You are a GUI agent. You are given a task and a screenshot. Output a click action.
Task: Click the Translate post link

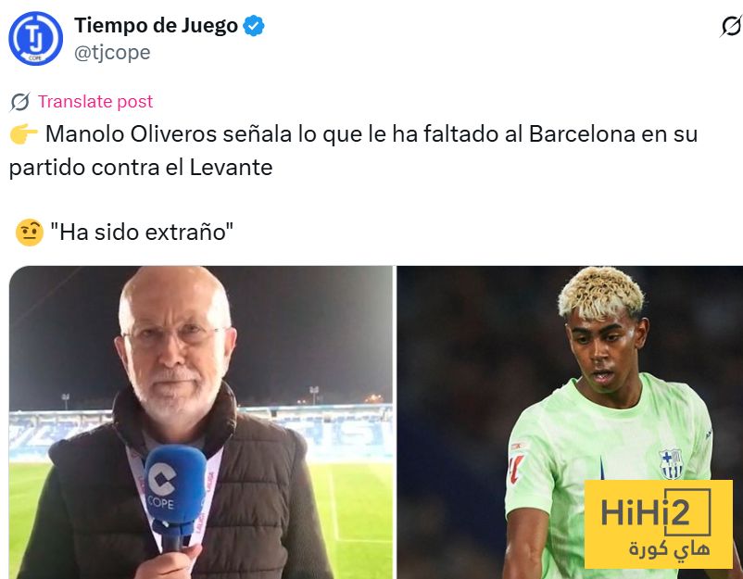(95, 101)
